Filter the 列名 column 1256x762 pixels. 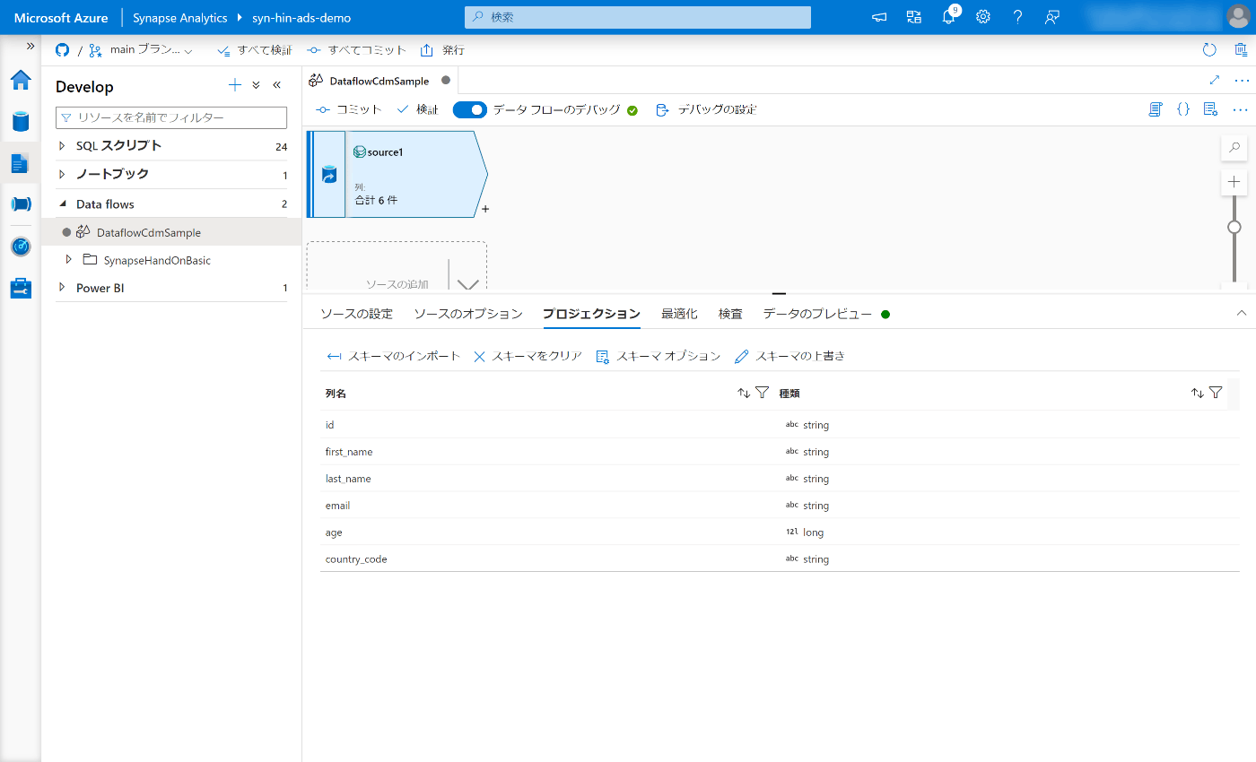click(762, 393)
